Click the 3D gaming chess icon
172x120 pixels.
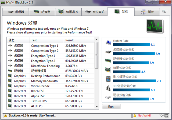[108, 88]
